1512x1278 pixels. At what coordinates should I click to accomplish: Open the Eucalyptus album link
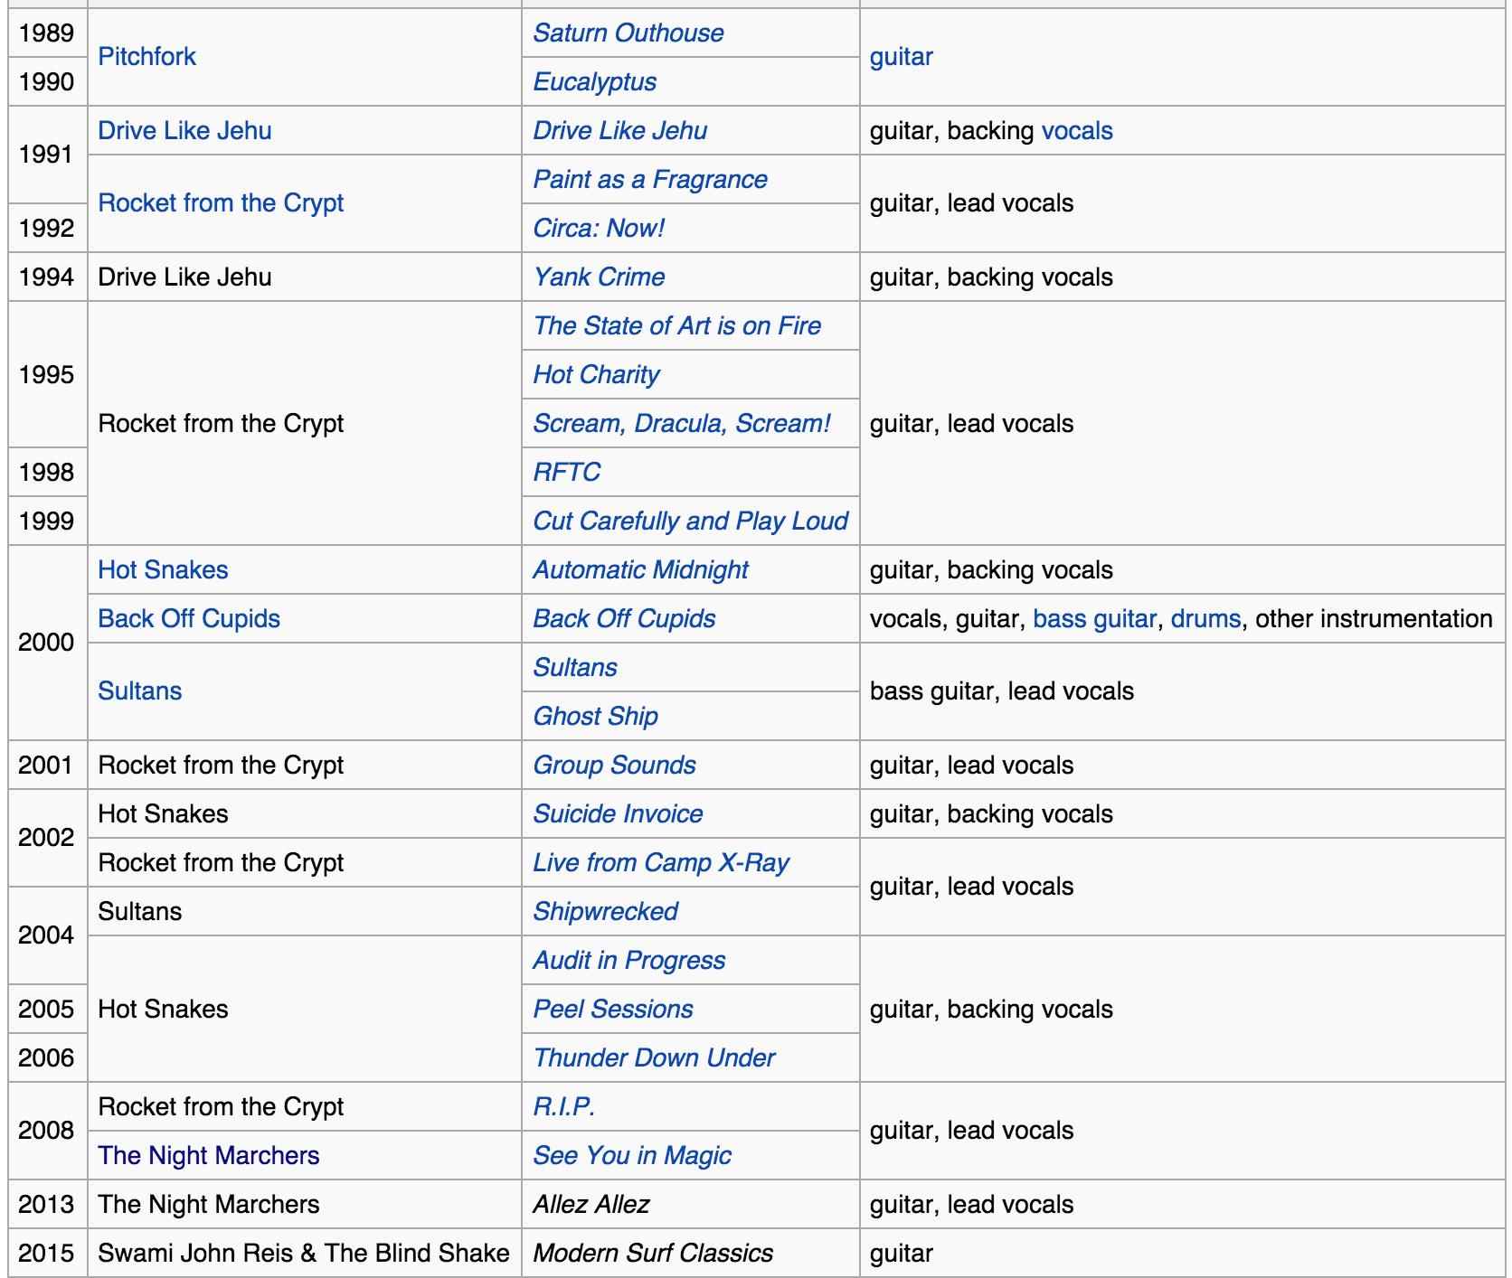tap(594, 82)
